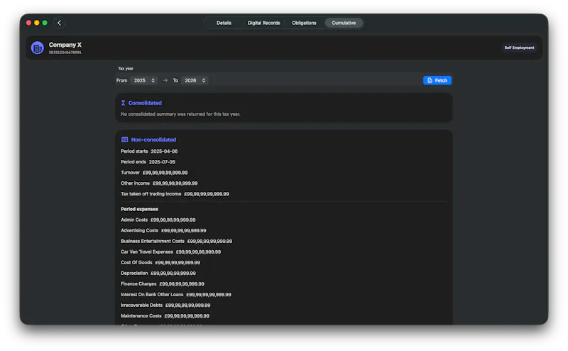Click the Company X title
The image size is (568, 351).
pyautogui.click(x=65, y=45)
